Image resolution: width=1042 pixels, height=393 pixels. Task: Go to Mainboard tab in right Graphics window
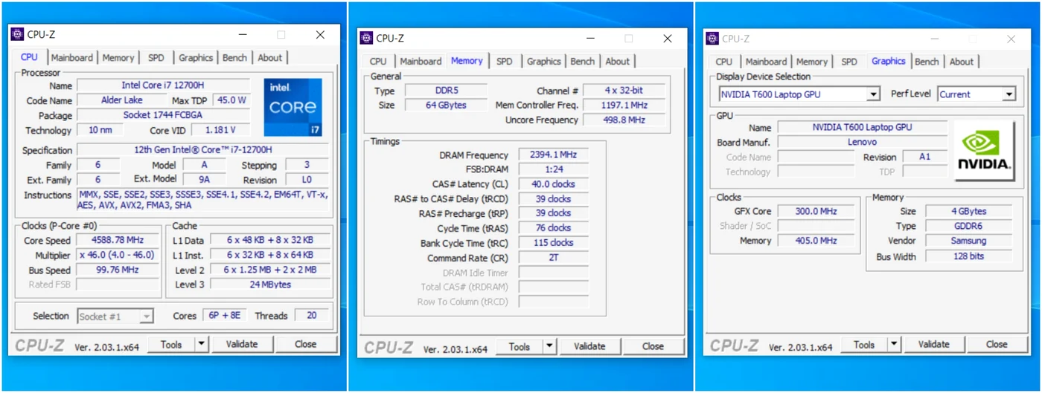(766, 62)
